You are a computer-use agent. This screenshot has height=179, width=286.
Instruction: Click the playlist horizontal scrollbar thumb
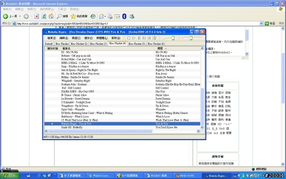100,131
